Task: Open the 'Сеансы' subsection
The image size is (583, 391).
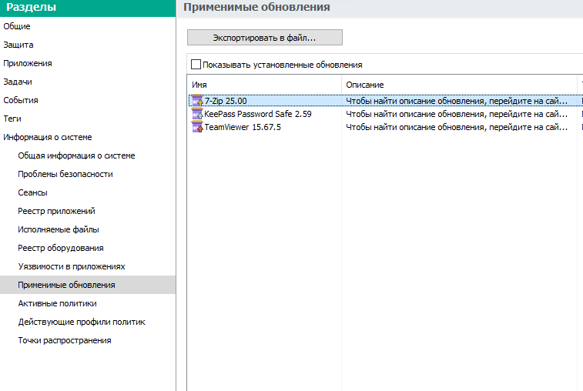Action: (x=32, y=192)
